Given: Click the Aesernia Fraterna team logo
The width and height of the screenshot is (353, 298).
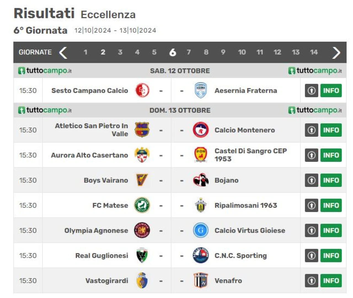Looking at the screenshot, I should pos(200,90).
